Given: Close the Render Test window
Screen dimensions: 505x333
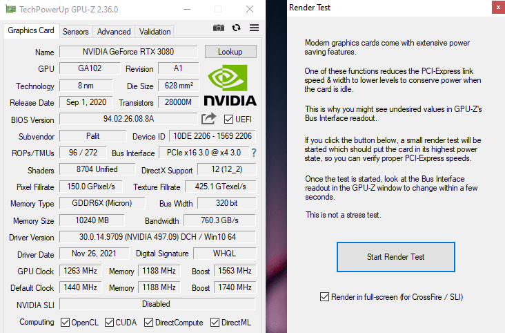Looking at the screenshot, I should click(x=498, y=8).
